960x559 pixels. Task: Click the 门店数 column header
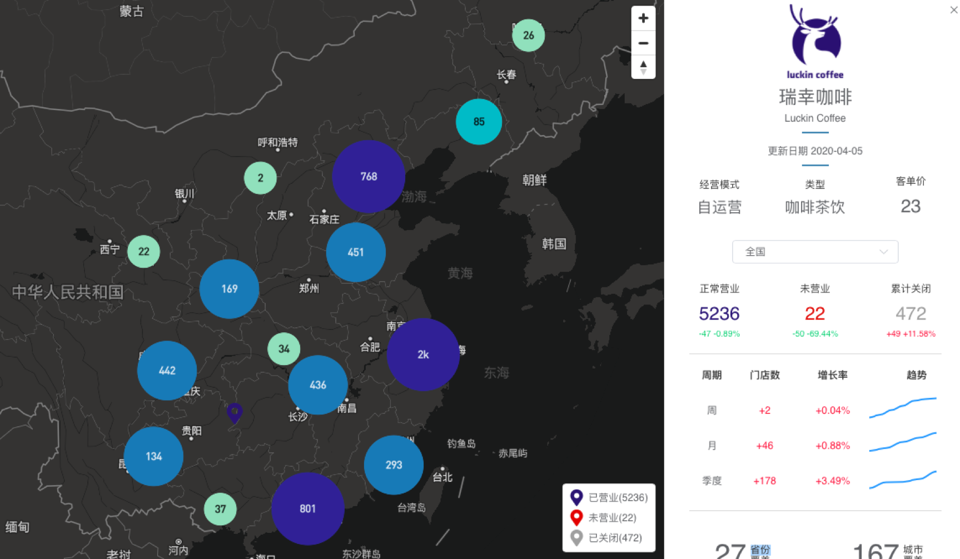point(764,376)
